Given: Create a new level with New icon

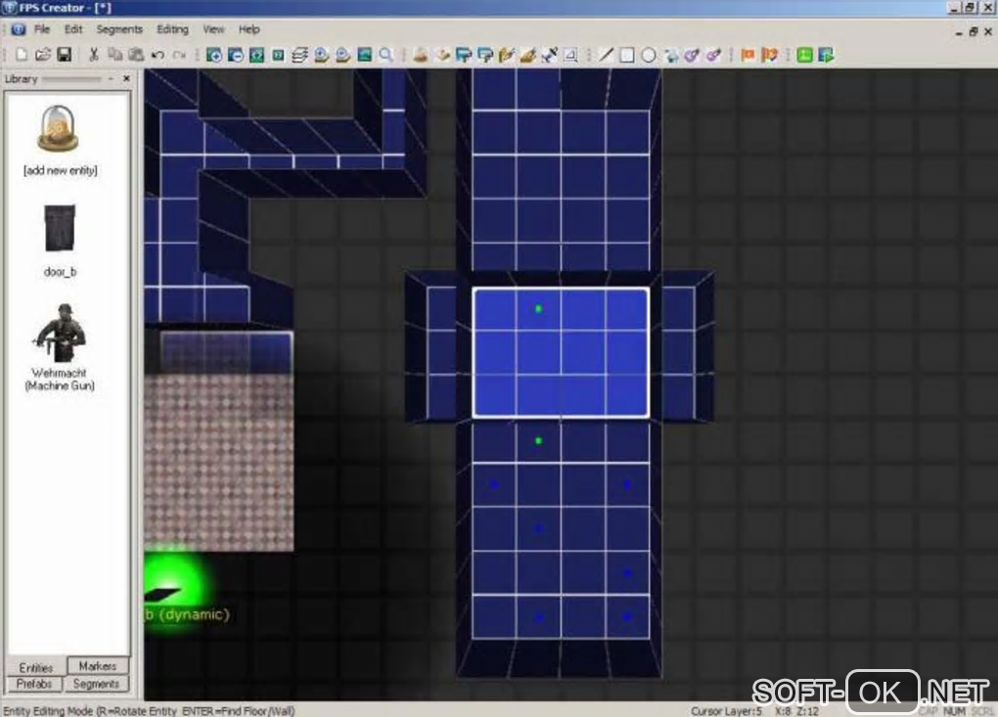Looking at the screenshot, I should pyautogui.click(x=21, y=55).
